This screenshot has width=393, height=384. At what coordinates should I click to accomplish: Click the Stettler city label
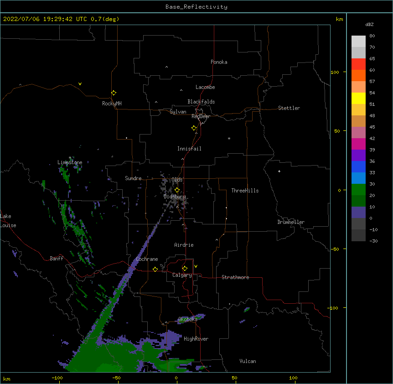(289, 108)
